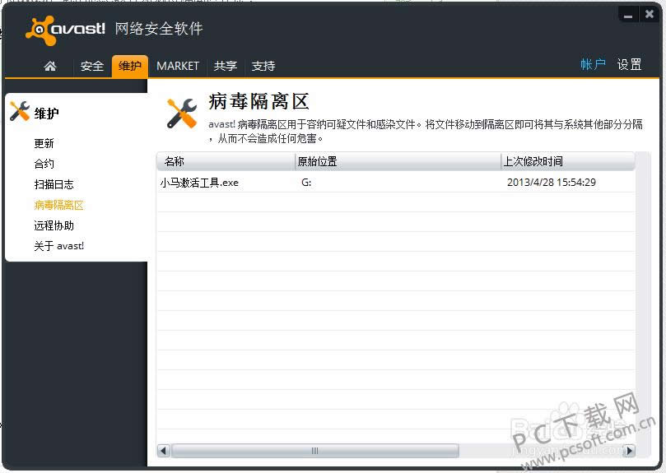Open the 支持 tab
Image resolution: width=666 pixels, height=473 pixels.
click(x=263, y=66)
